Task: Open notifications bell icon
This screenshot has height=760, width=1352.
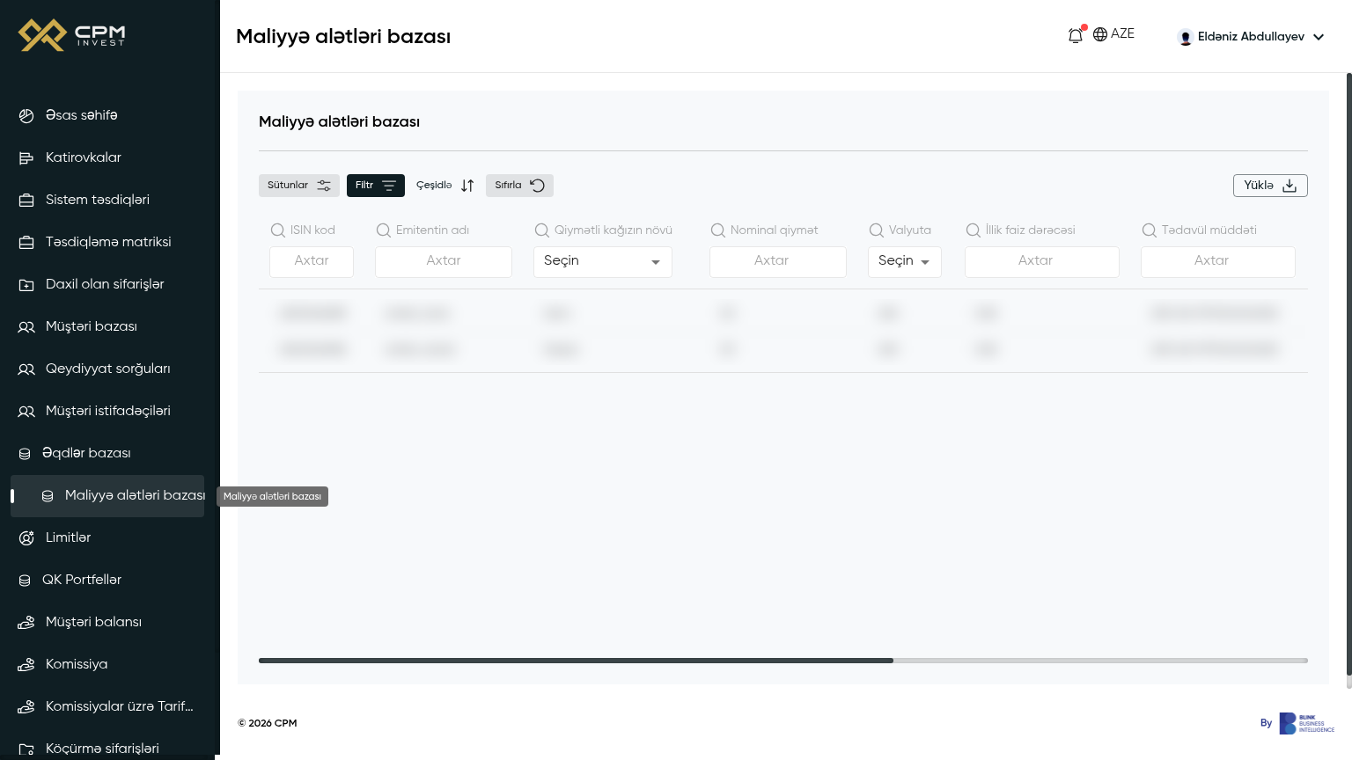Action: (1076, 35)
